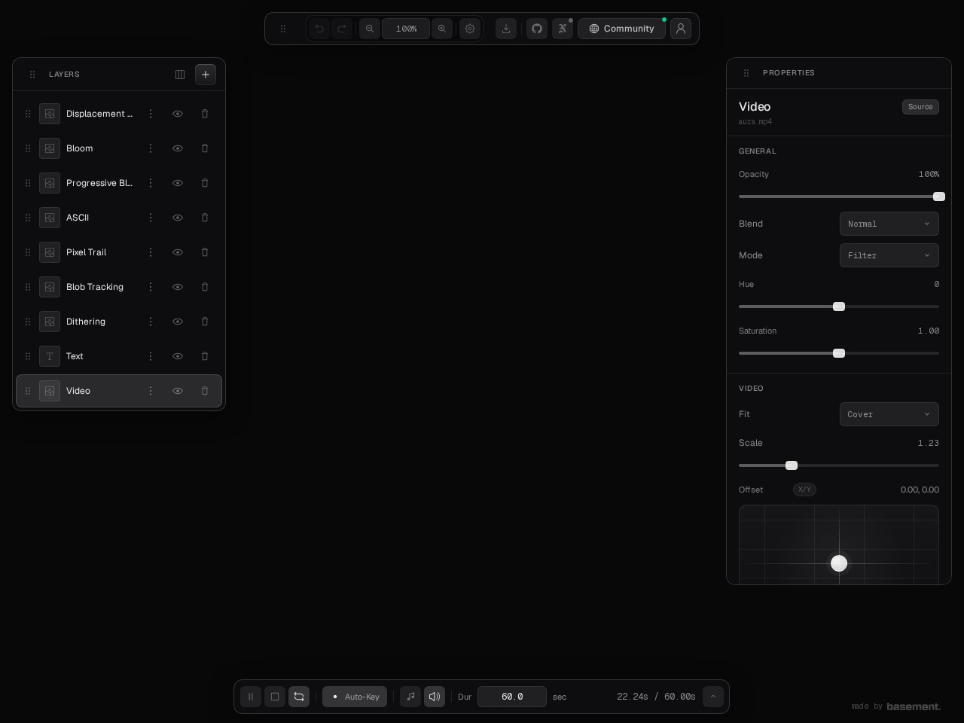This screenshot has width=964, height=723.
Task: Add a new layer with the plus button
Action: 206,75
